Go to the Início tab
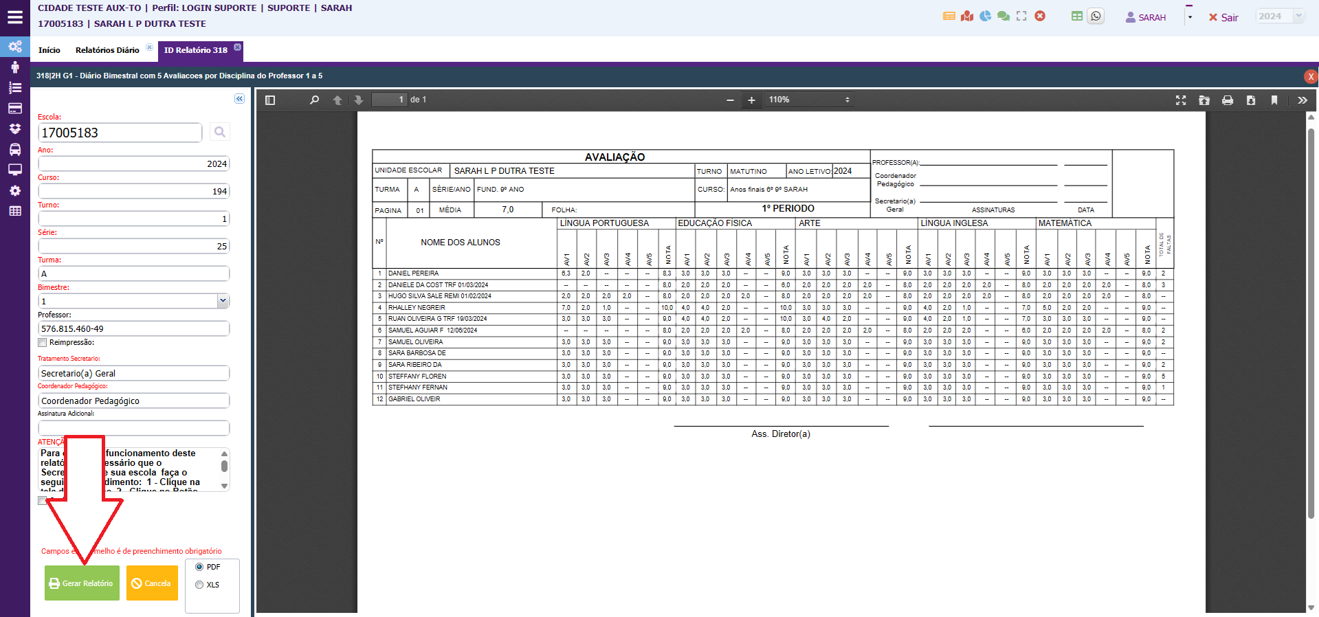1319x617 pixels. [x=49, y=50]
